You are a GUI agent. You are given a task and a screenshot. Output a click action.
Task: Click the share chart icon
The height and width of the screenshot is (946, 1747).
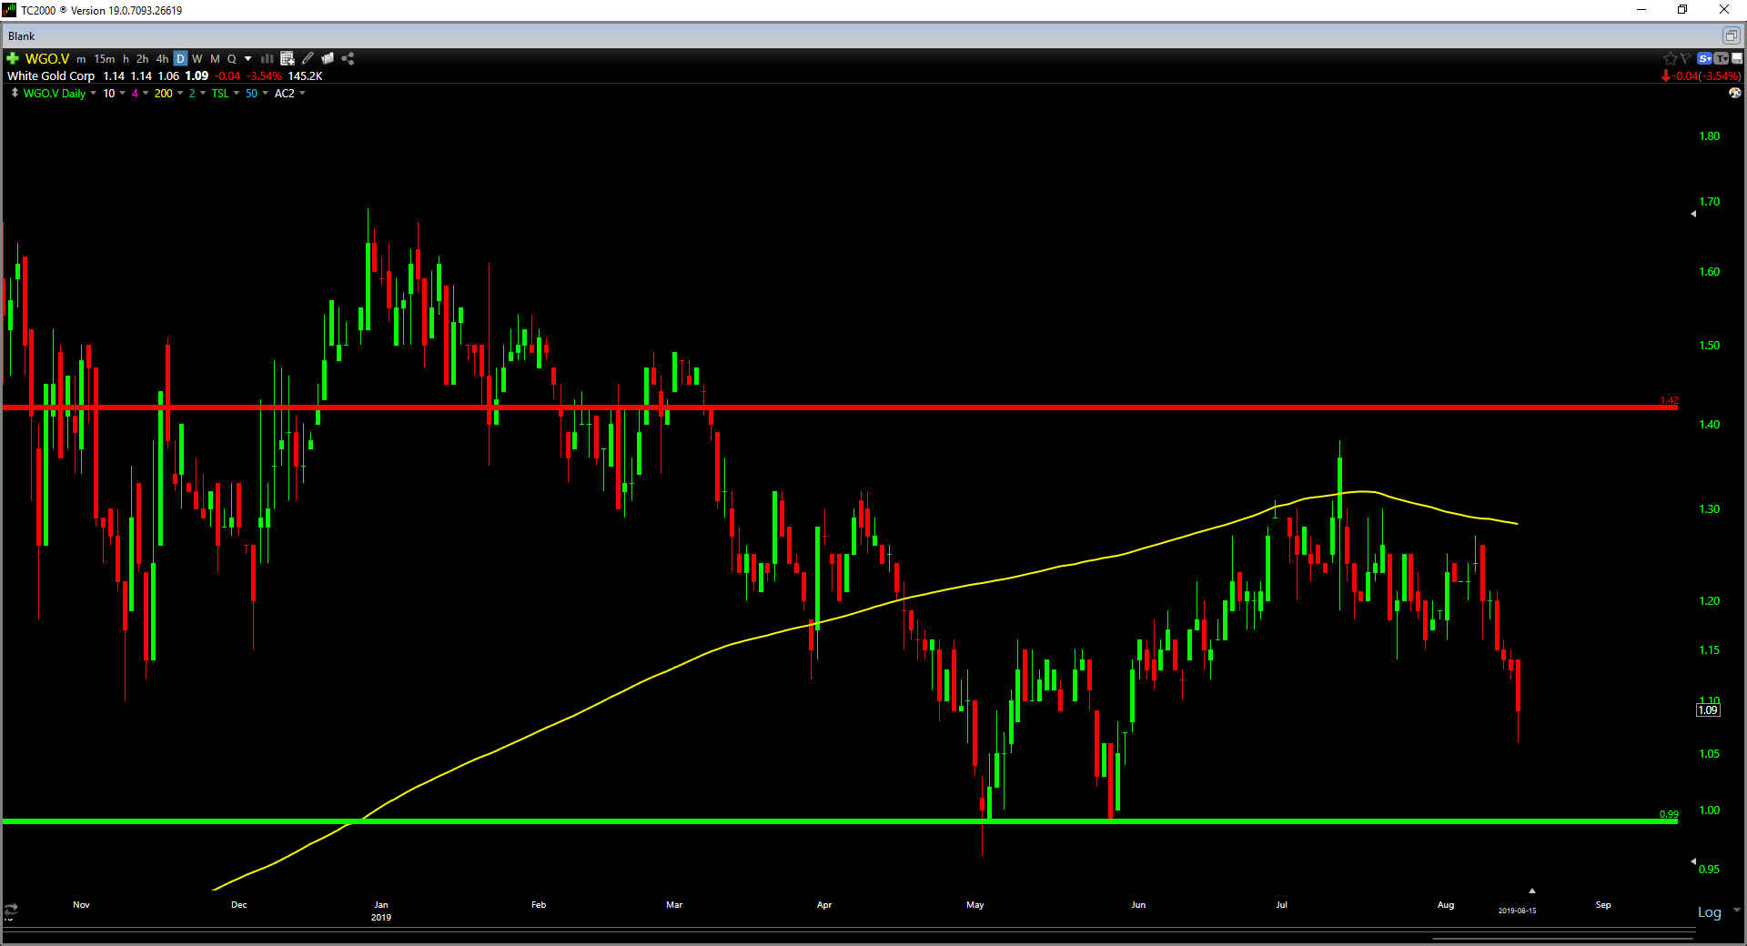point(348,58)
